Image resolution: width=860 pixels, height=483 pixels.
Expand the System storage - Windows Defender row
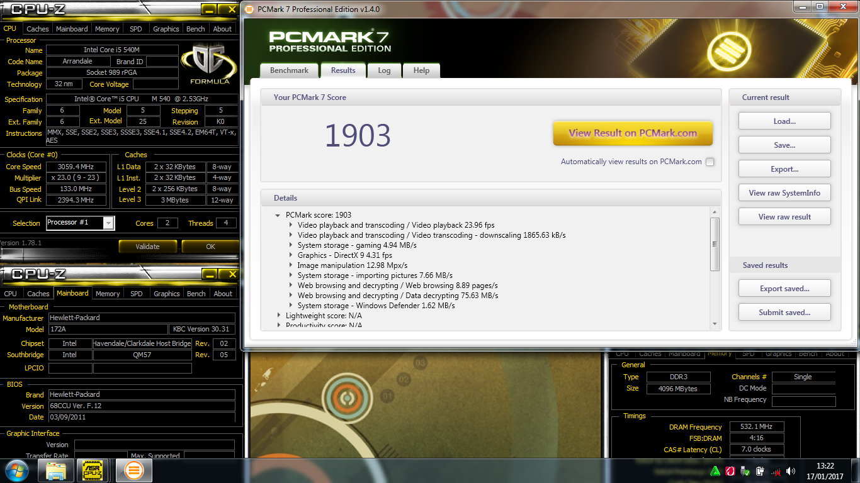tap(290, 306)
